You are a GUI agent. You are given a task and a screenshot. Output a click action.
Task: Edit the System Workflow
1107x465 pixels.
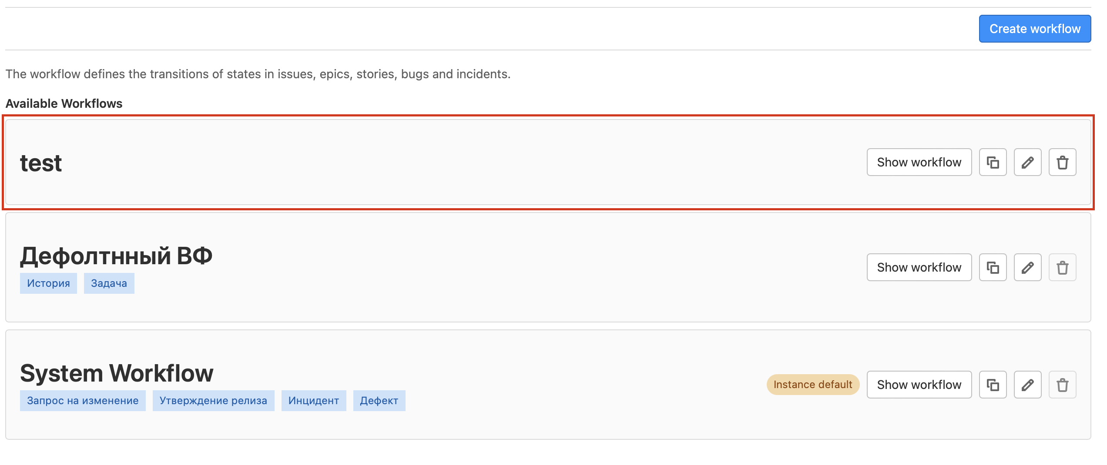(1027, 385)
